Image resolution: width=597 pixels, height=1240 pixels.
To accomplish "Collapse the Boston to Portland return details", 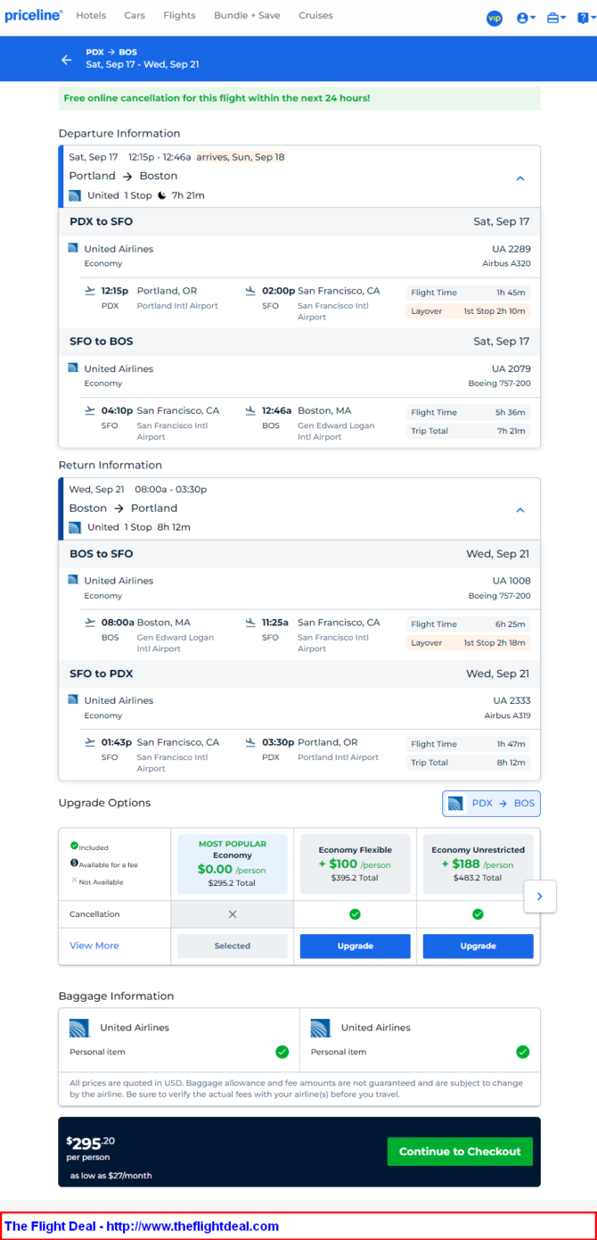I will pyautogui.click(x=520, y=510).
